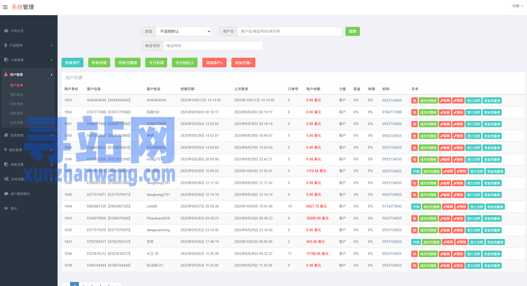Click the user icon for 用户管理
Screen dimensions: 527x286
click(6, 75)
